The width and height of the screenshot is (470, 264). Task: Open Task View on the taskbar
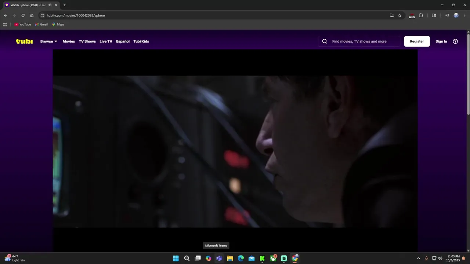click(198, 258)
